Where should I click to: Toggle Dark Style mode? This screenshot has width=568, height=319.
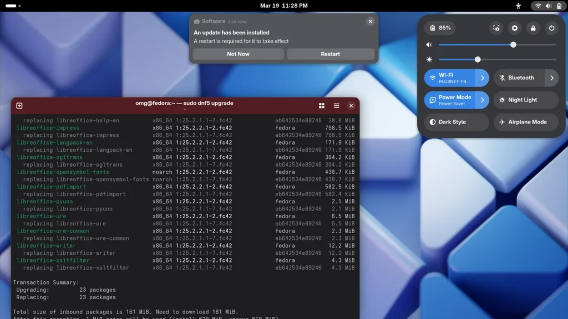click(x=452, y=122)
